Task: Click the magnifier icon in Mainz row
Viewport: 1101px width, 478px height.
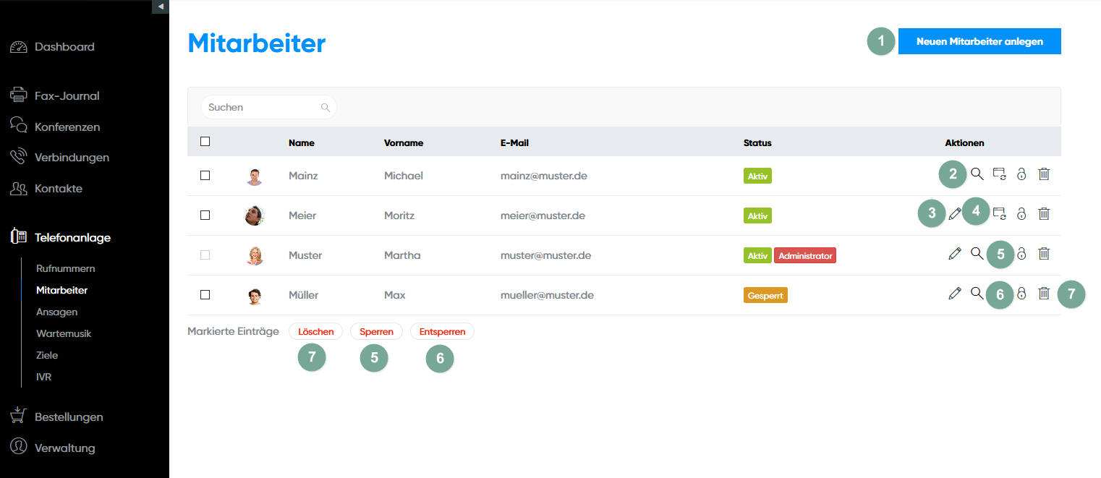Action: click(x=977, y=174)
